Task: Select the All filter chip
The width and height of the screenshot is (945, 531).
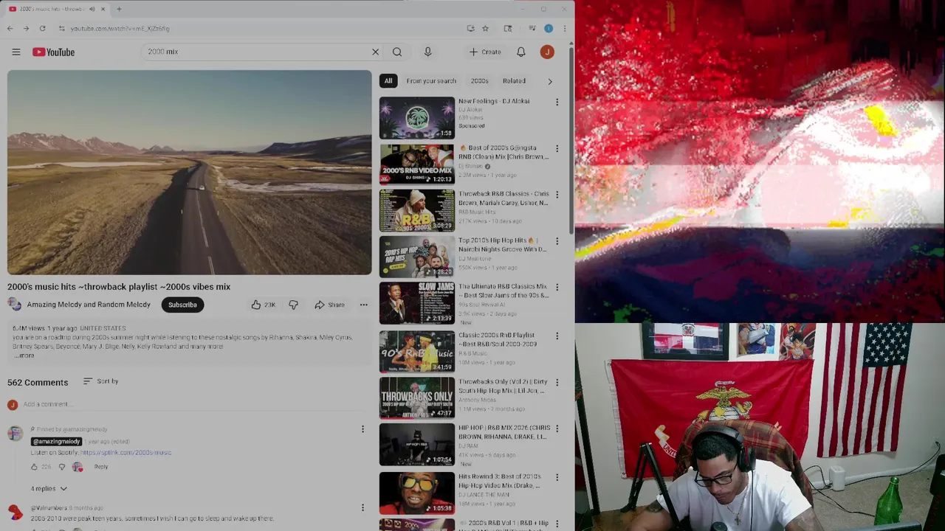Action: 388,81
